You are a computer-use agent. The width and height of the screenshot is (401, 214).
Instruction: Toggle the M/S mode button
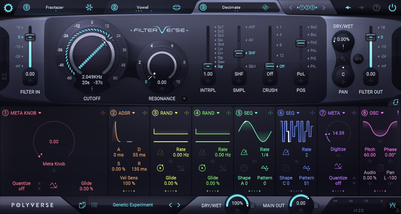click(358, 59)
